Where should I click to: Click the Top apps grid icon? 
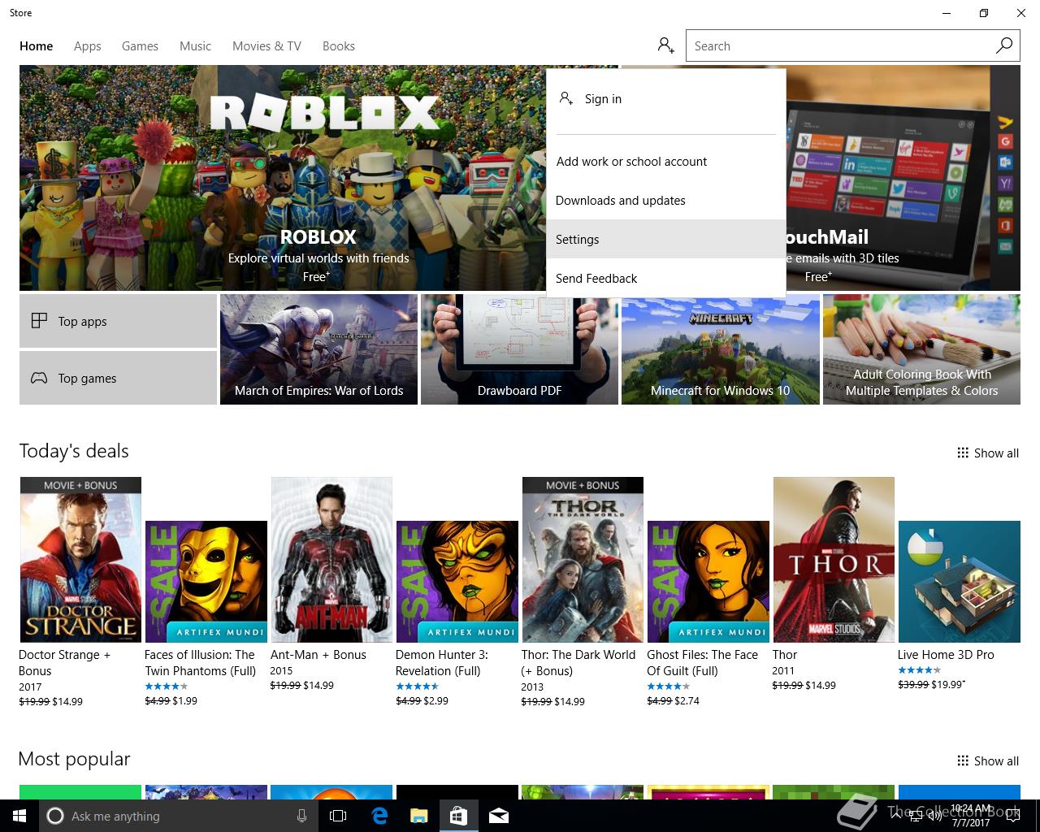(39, 321)
